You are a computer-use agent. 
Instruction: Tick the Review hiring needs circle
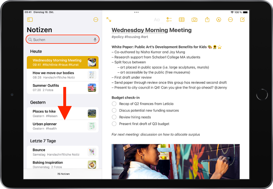114,117
